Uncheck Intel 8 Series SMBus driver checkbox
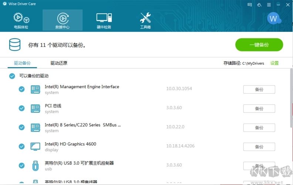The image size is (293, 185). pos(22,127)
